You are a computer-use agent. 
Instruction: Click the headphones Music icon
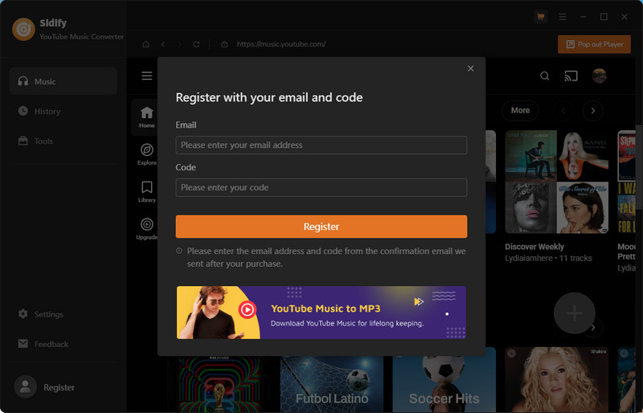click(x=23, y=81)
